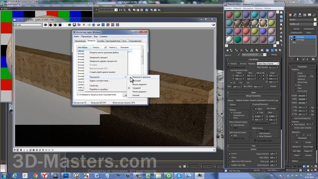Toggle Use Real-World Scale checkbox

(229, 70)
